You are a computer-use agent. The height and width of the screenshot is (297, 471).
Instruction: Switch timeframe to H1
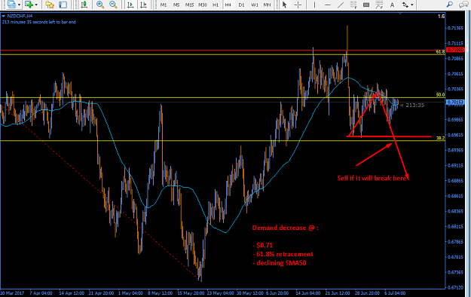(x=216, y=5)
